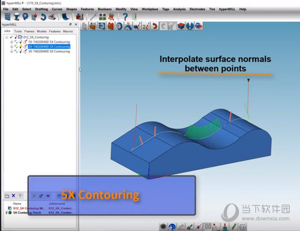Expand job 20: T40200400 5X Contouring
This screenshot has width=300, height=231.
click(x=11, y=46)
